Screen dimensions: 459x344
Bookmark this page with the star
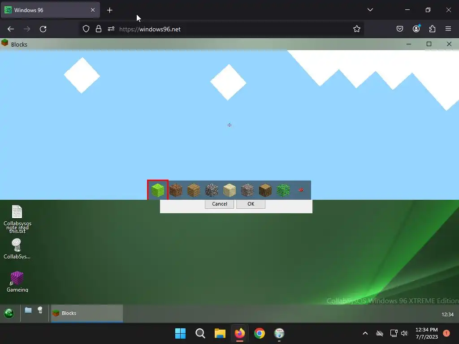(356, 29)
